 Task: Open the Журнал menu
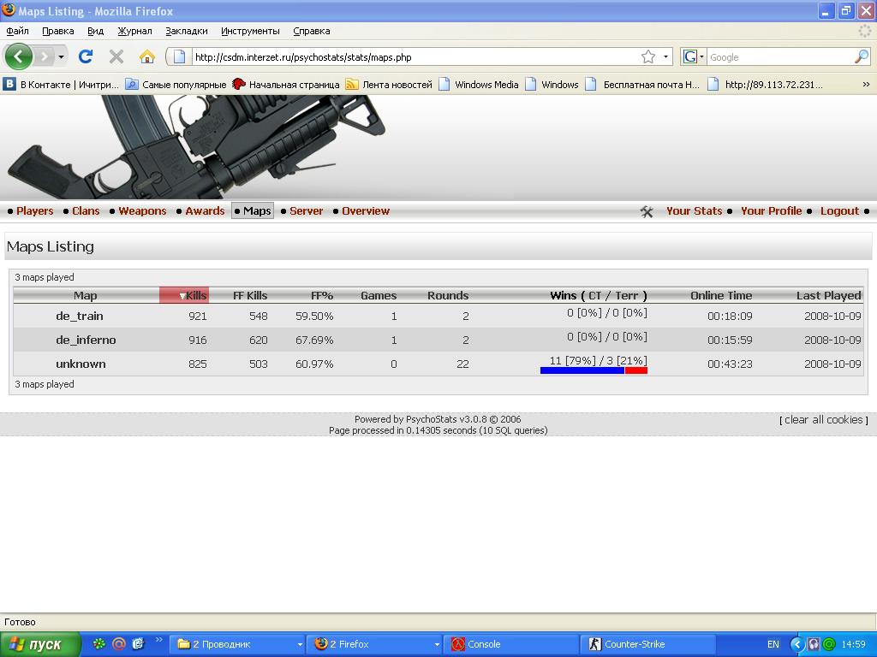coord(134,32)
